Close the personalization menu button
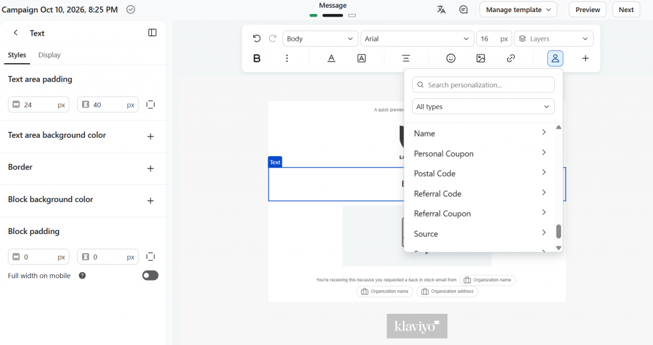This screenshot has width=653, height=345. tap(555, 58)
